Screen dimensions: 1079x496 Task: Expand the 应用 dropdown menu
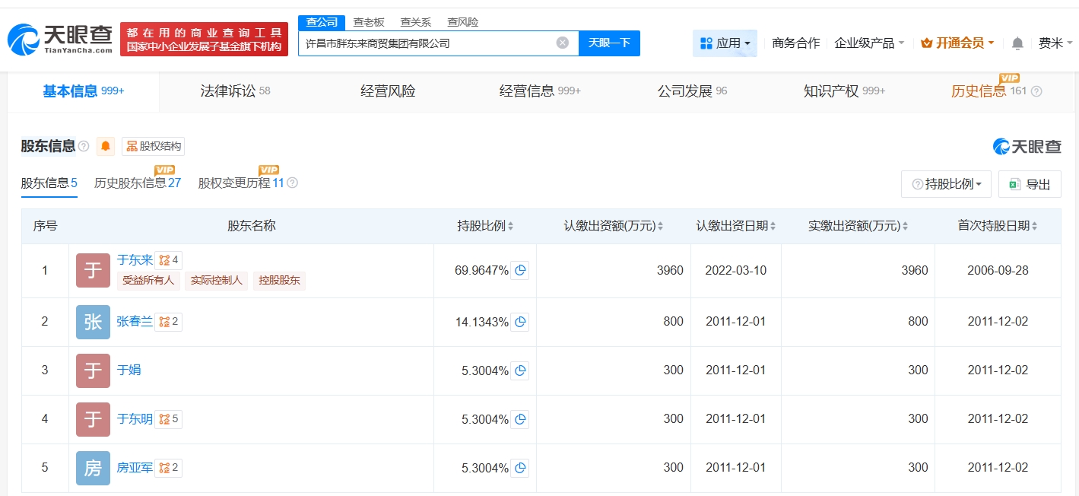725,43
